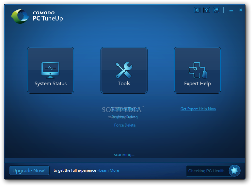Open help via the question mark icon

coord(207,10)
